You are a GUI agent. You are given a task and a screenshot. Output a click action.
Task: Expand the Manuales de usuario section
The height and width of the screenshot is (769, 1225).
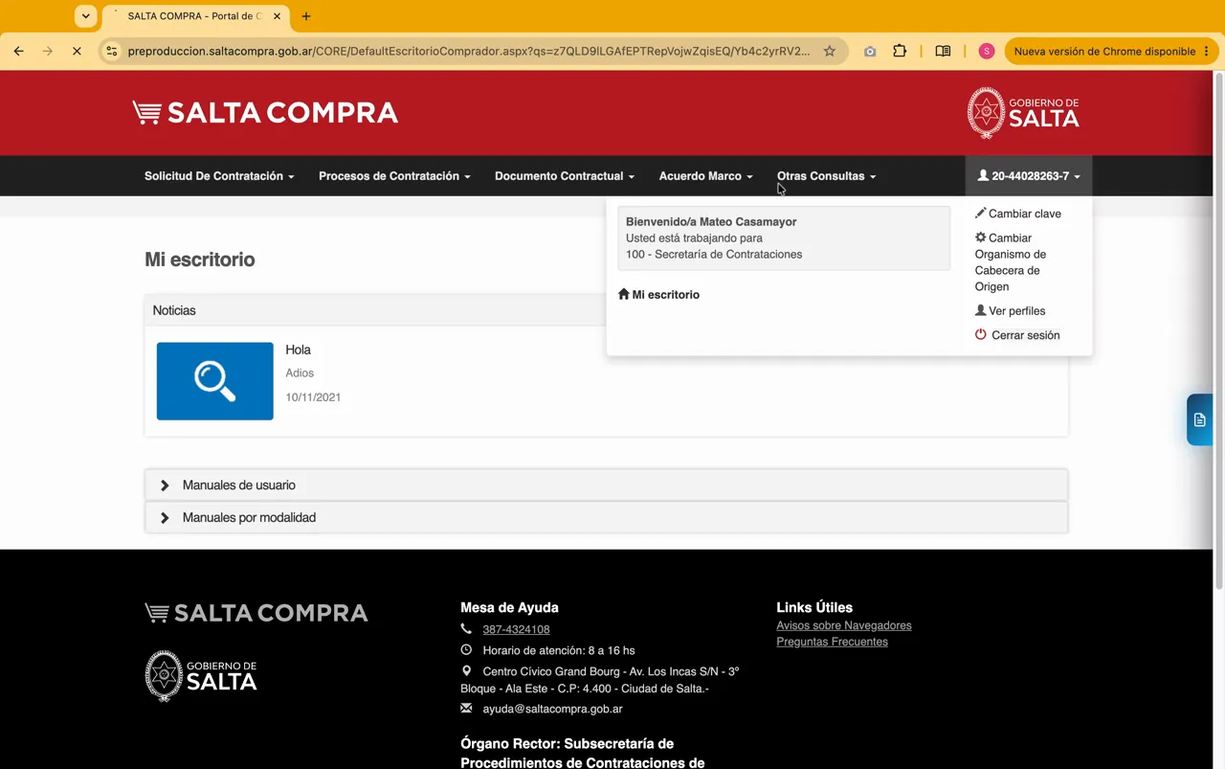click(x=606, y=485)
